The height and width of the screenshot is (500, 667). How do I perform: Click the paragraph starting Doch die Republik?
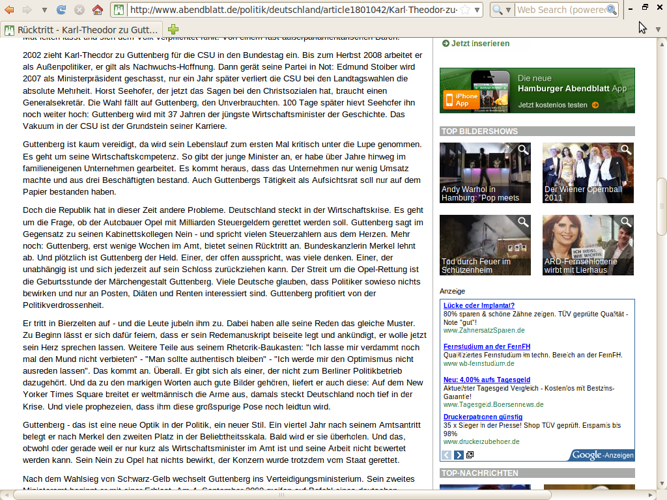pyautogui.click(x=223, y=258)
